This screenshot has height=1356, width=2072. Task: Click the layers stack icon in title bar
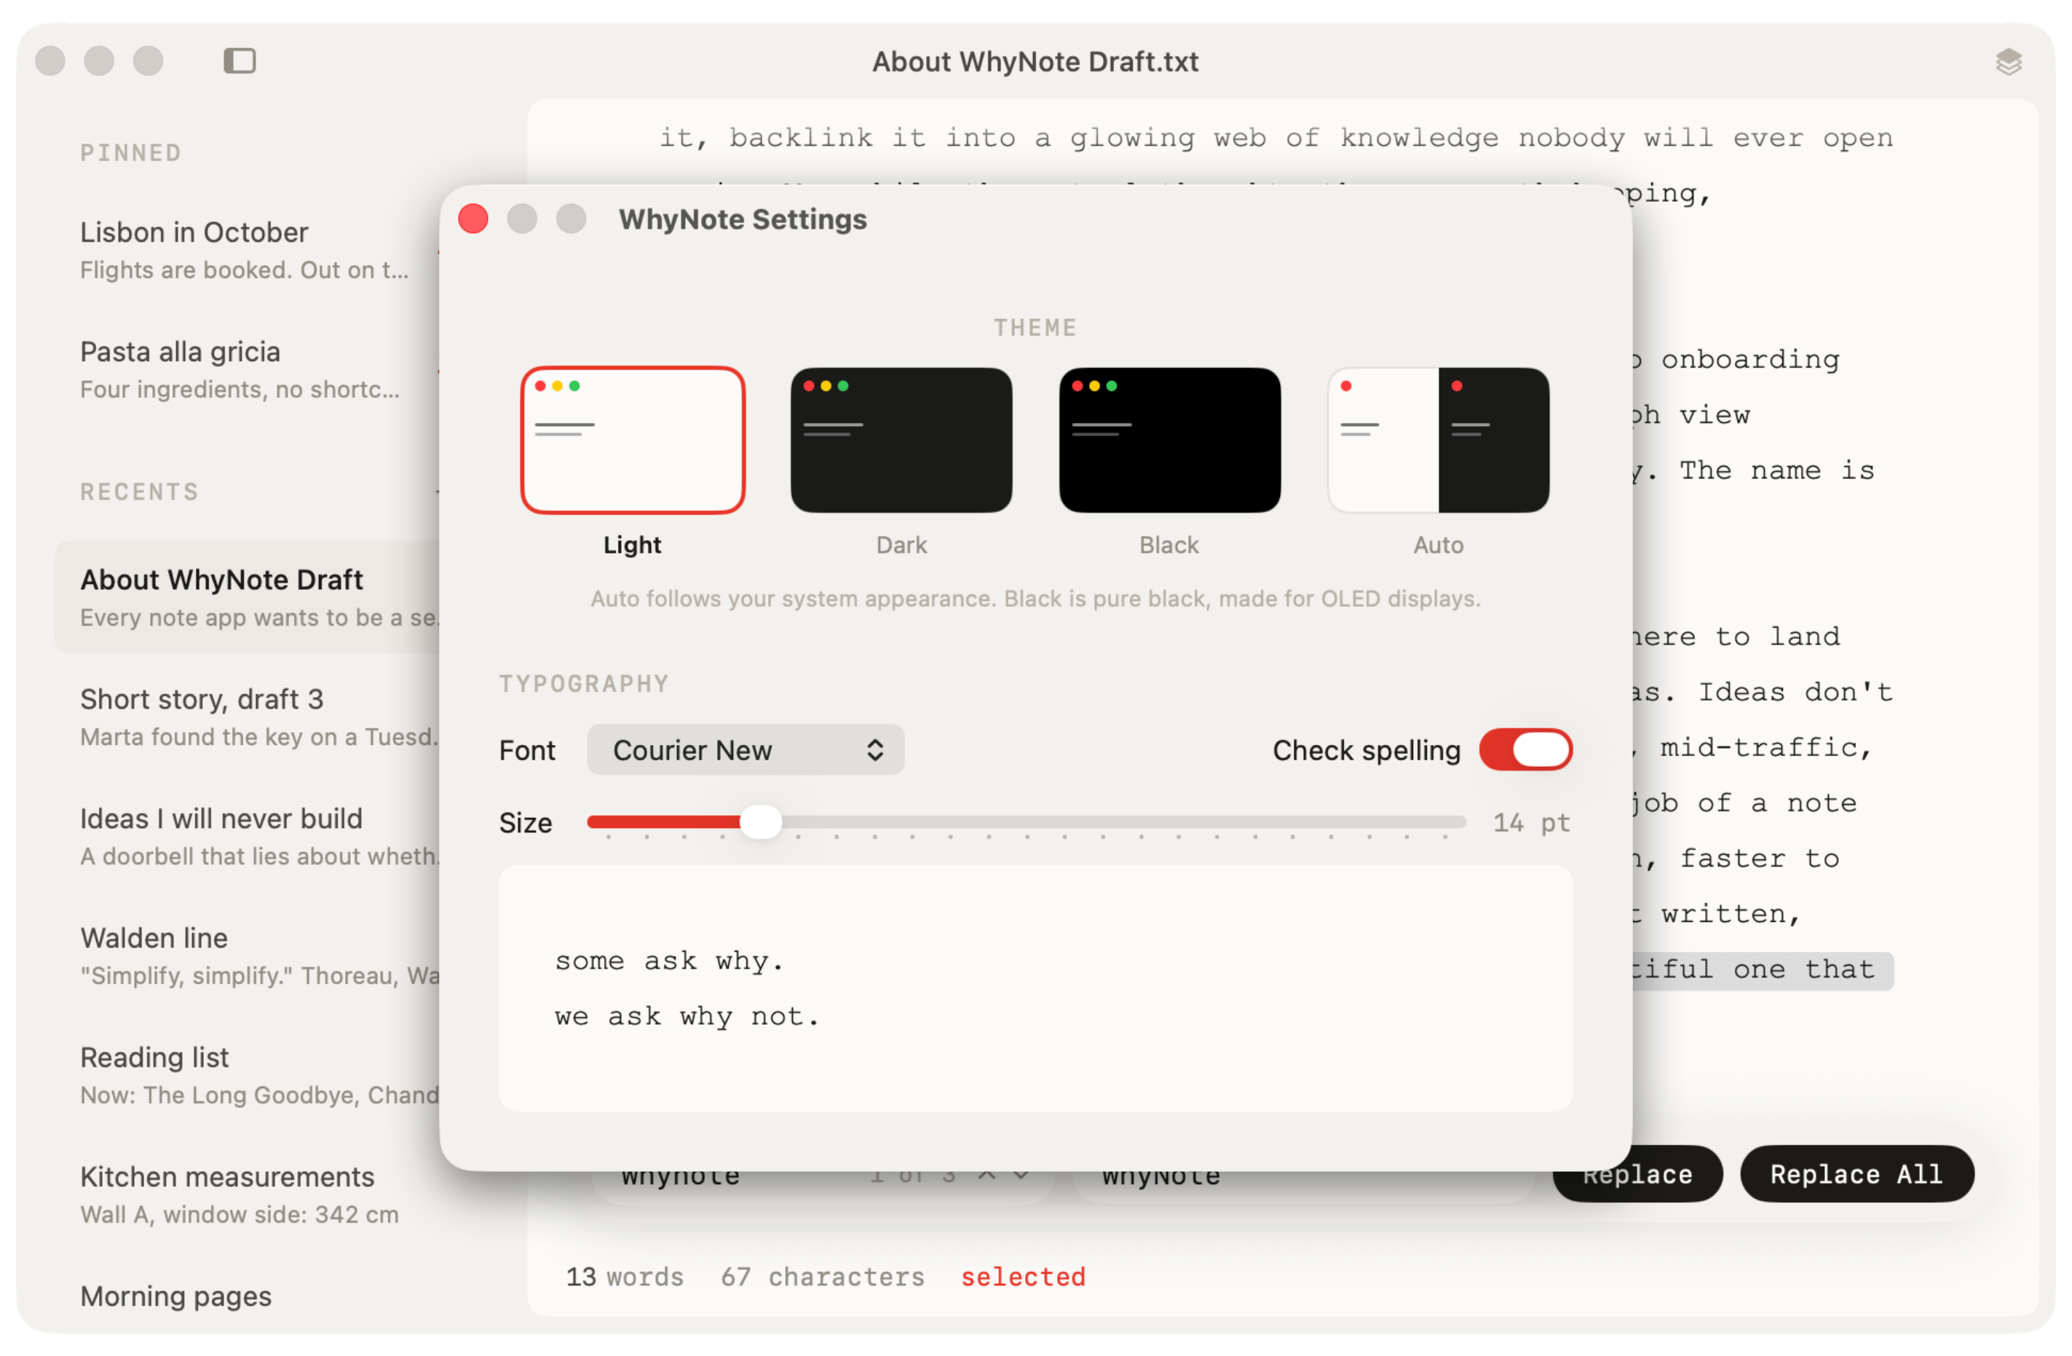coord(2009,62)
